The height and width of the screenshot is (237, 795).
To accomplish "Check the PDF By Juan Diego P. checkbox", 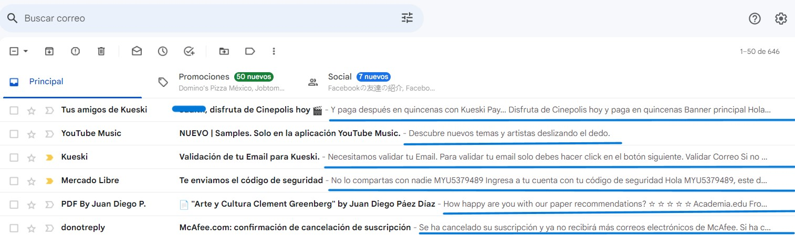I will [x=14, y=205].
